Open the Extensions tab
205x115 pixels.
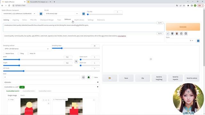101,20
